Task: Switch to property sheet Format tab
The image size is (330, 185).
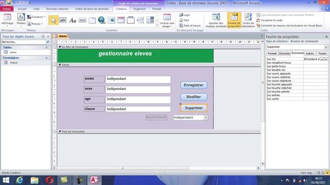Action: [x=272, y=53]
